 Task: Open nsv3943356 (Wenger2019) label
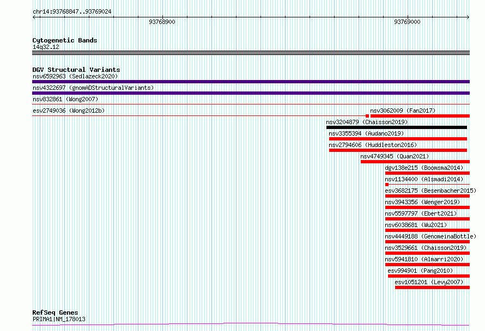(x=422, y=202)
